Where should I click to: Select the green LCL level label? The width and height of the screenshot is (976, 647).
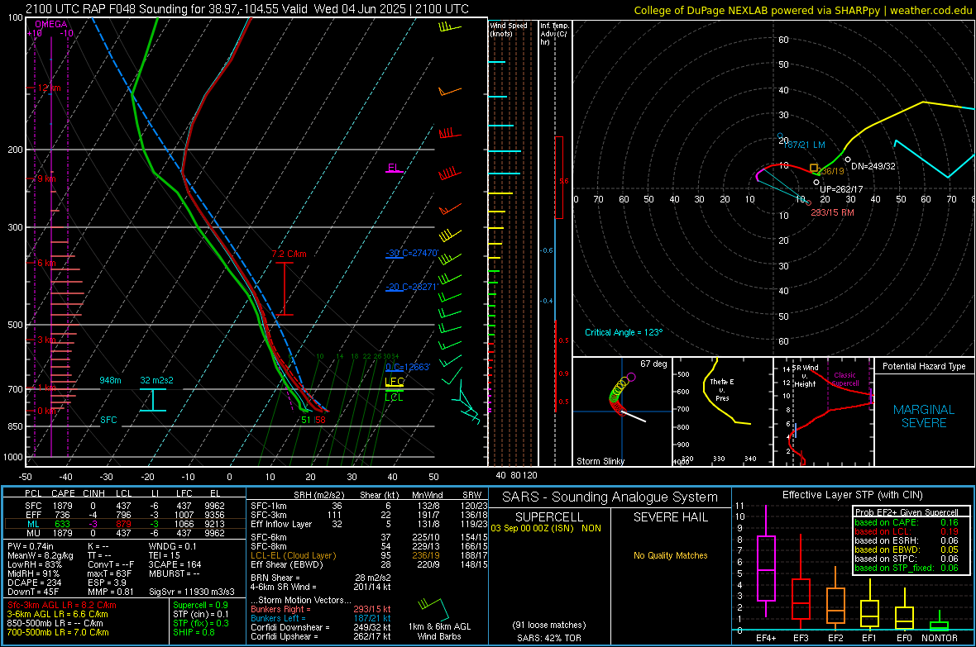point(394,397)
